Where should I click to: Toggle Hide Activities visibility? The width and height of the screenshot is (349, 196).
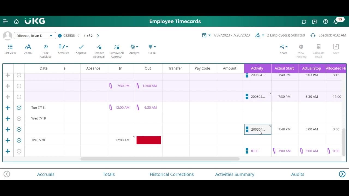(46, 51)
